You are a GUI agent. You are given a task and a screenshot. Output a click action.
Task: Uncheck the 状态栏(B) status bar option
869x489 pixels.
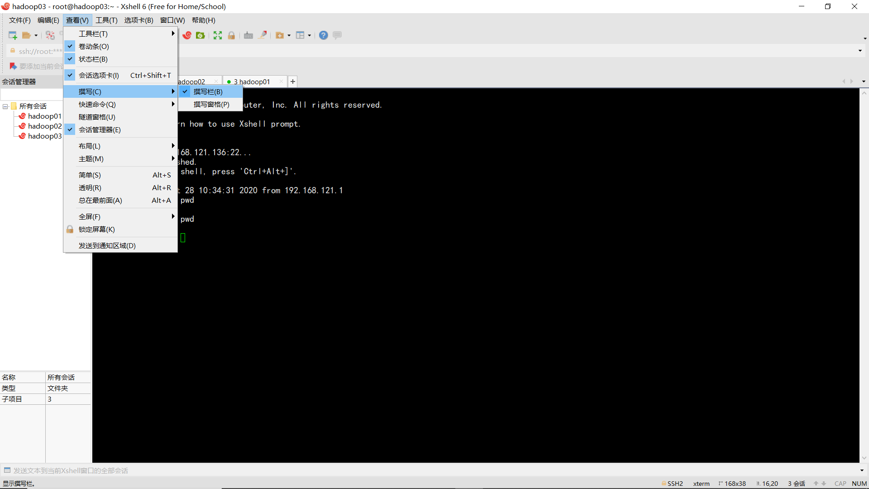[93, 59]
